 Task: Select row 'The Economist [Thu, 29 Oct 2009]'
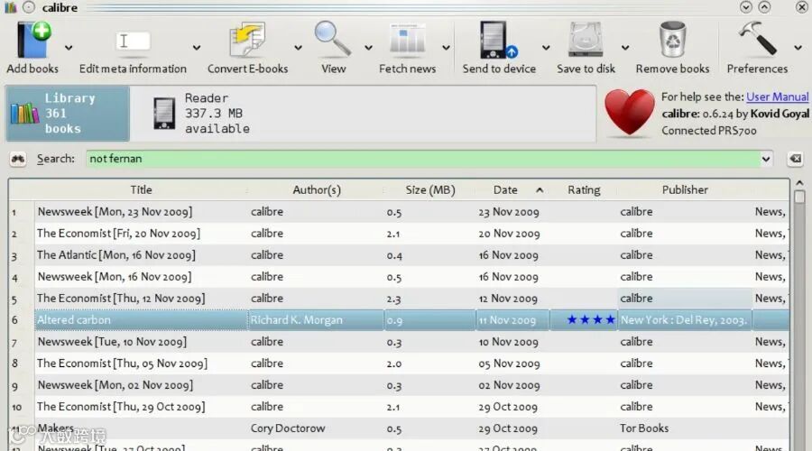[x=399, y=407]
